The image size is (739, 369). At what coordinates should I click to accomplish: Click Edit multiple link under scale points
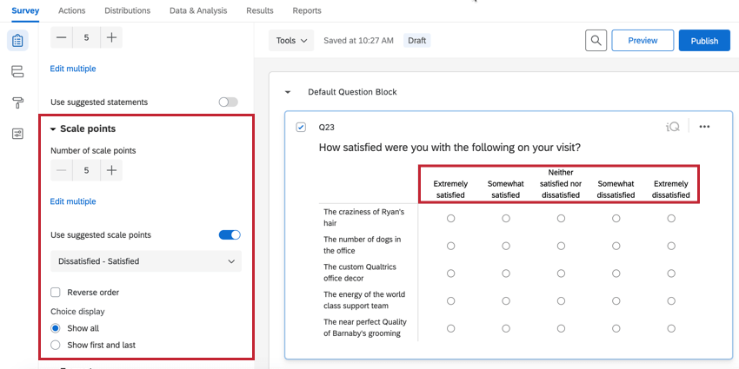point(73,201)
